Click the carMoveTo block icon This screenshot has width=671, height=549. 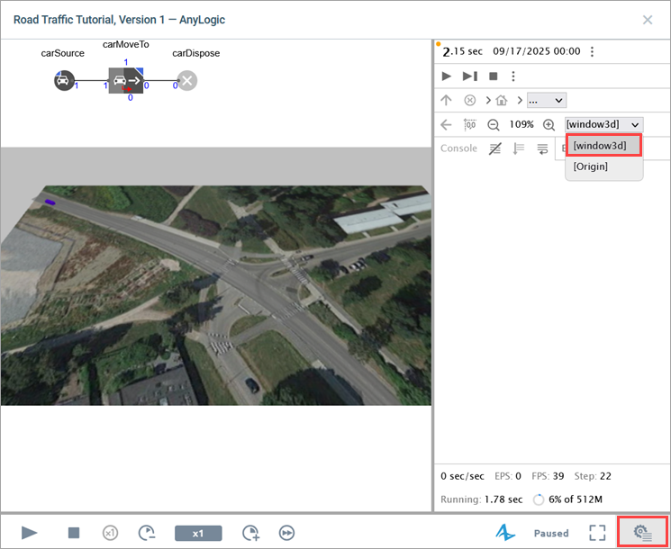click(126, 81)
